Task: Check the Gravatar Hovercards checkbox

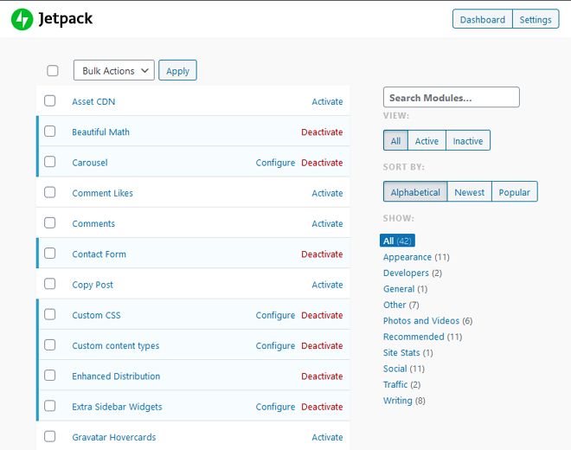Action: click(50, 436)
